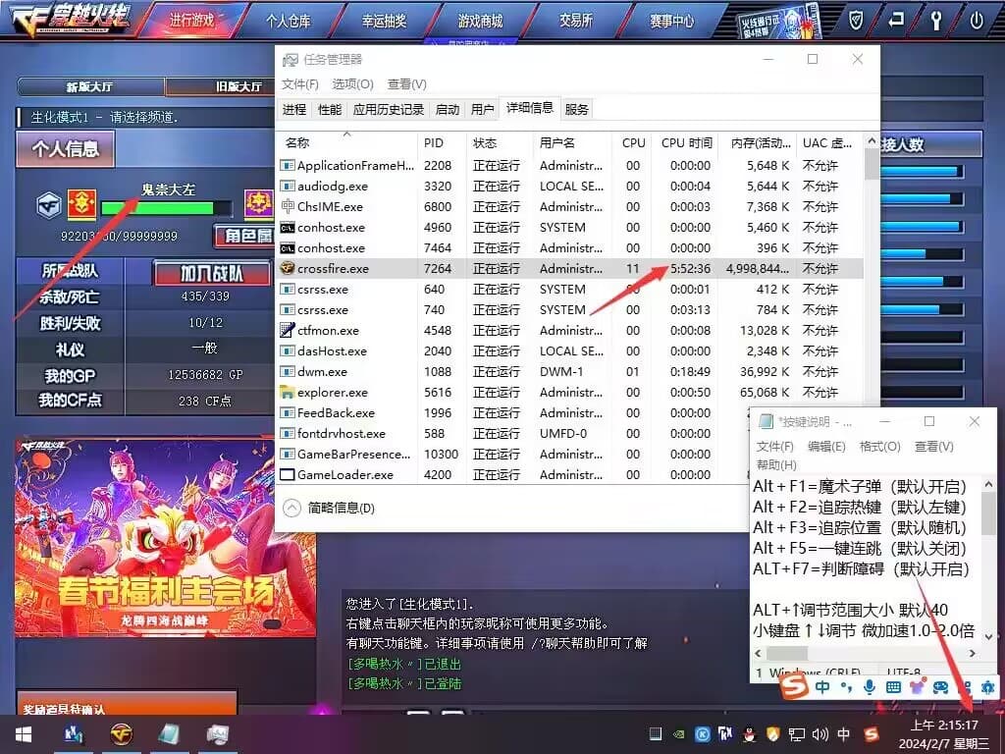This screenshot has width=1005, height=754.
Task: Open 格式(O) menu in Notepad
Action: click(x=880, y=447)
